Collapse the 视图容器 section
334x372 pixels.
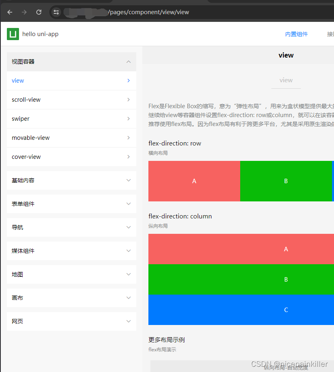point(129,62)
